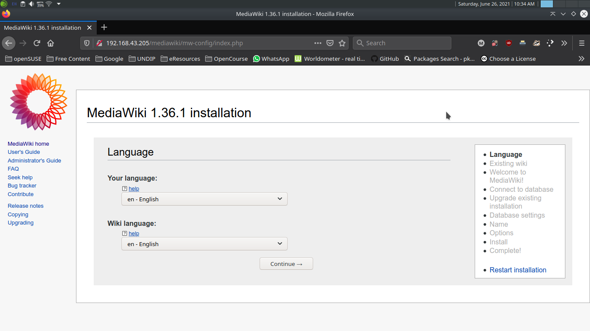Click the MediaWiki sunflower logo
Viewport: 590px width, 331px height.
click(38, 102)
